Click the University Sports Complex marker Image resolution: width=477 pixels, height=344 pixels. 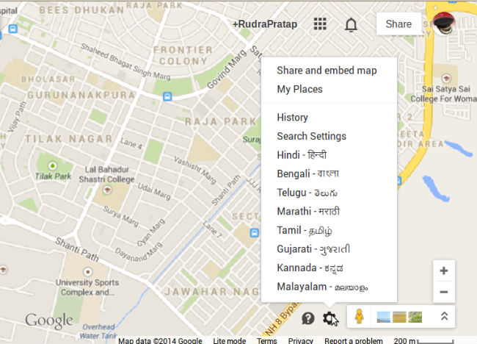87,271
